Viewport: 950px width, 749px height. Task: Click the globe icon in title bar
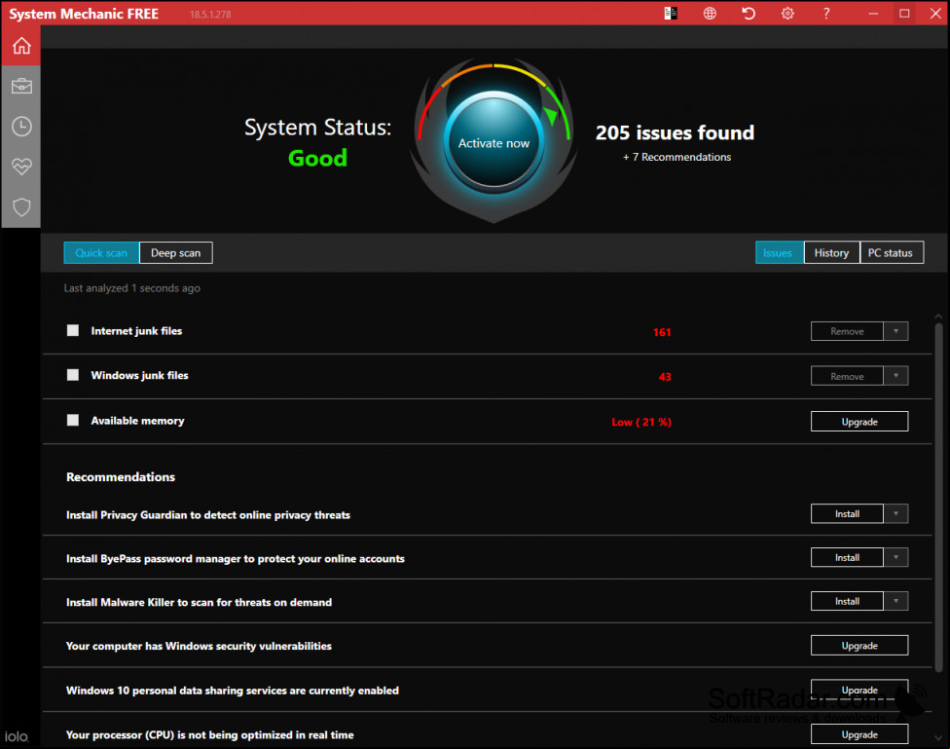tap(710, 14)
